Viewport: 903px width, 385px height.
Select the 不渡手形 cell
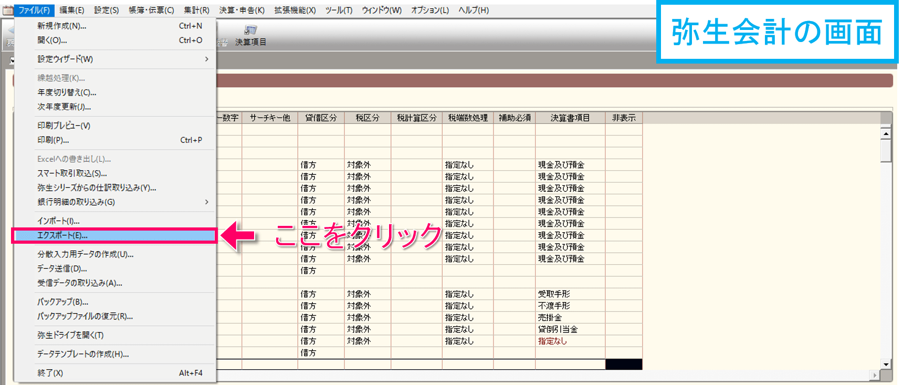coord(570,306)
